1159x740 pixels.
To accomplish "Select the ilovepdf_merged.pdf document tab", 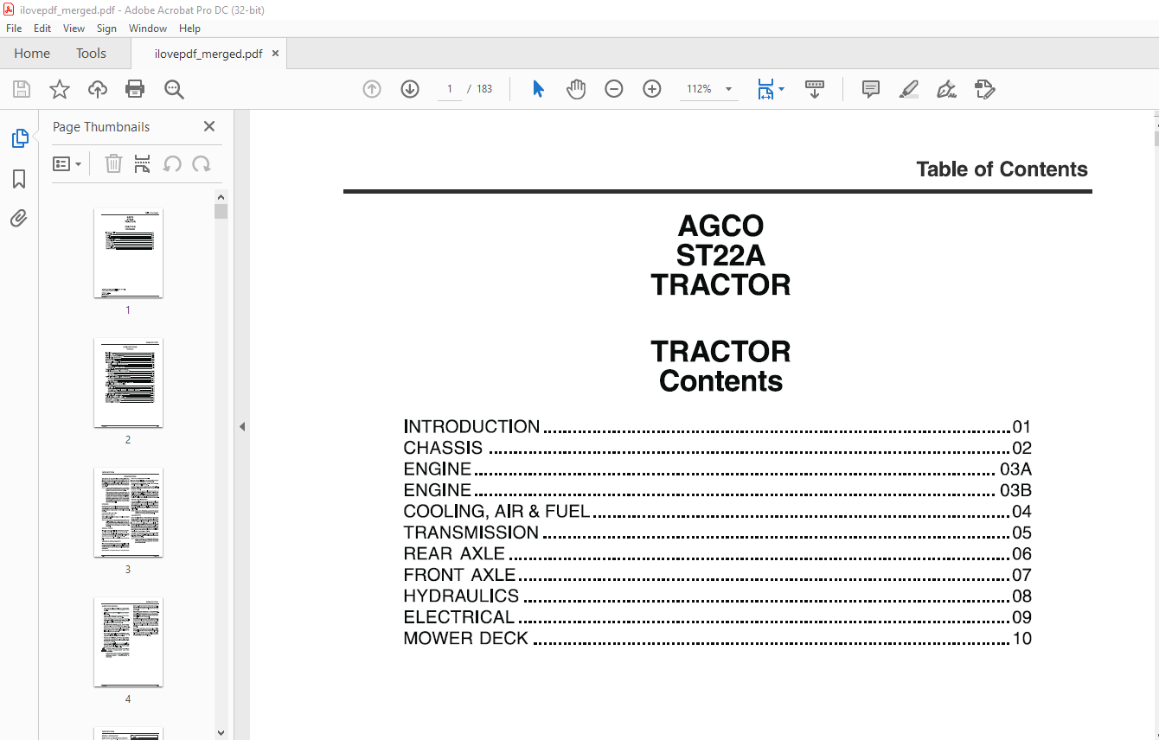I will point(208,54).
